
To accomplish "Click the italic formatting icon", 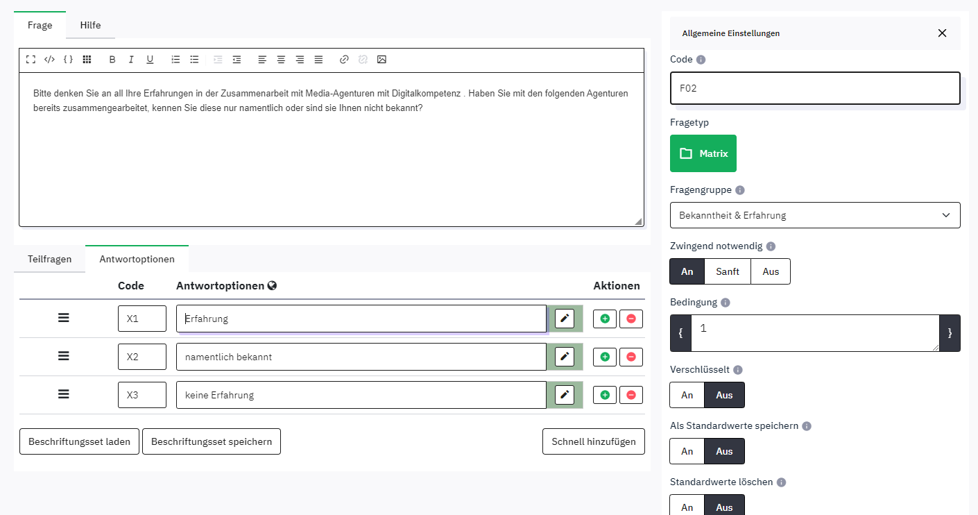I will point(131,60).
